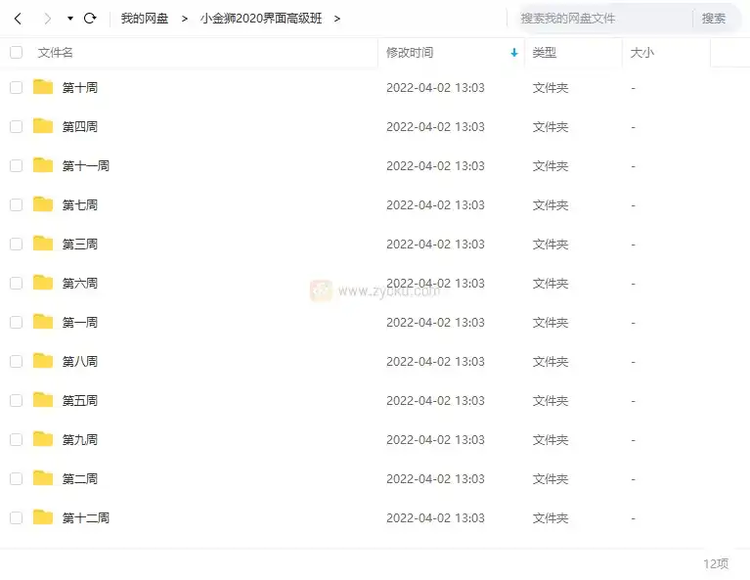Click the 第十周 folder icon
The image size is (750, 580).
pyautogui.click(x=43, y=87)
